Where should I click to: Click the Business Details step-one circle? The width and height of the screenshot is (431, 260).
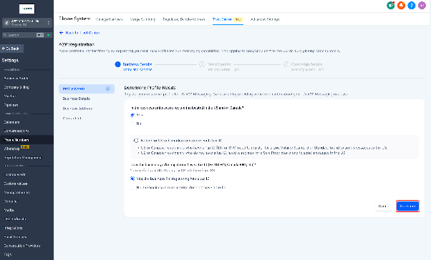[x=117, y=64]
